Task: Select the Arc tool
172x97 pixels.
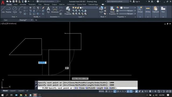Action: tap(20, 10)
